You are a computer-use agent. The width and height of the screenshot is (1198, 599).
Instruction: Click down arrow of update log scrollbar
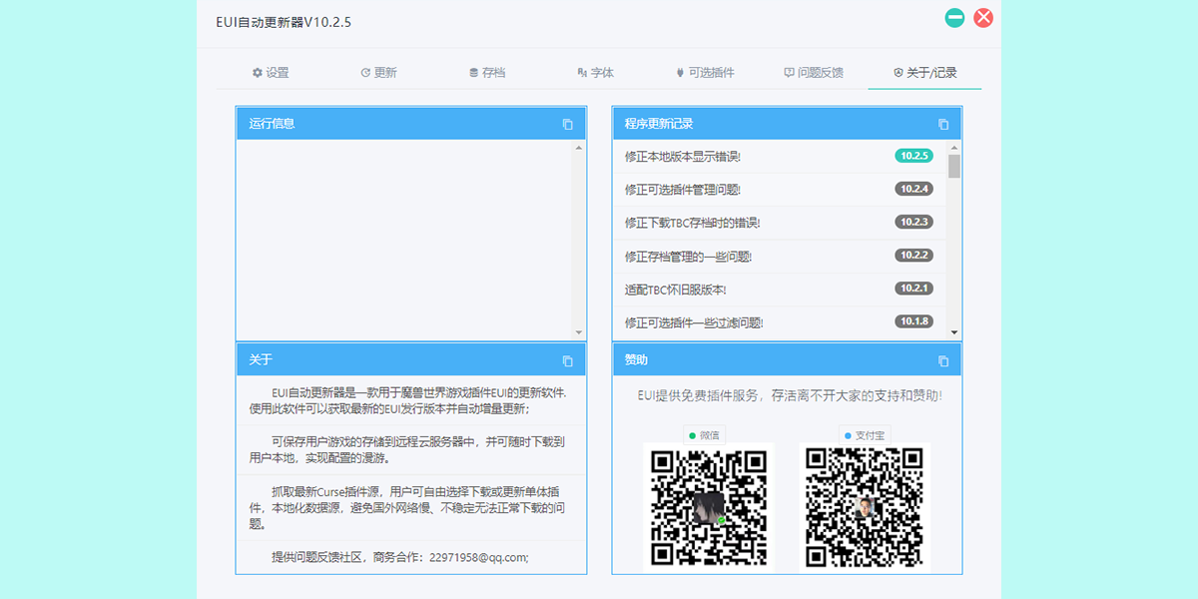(x=954, y=332)
